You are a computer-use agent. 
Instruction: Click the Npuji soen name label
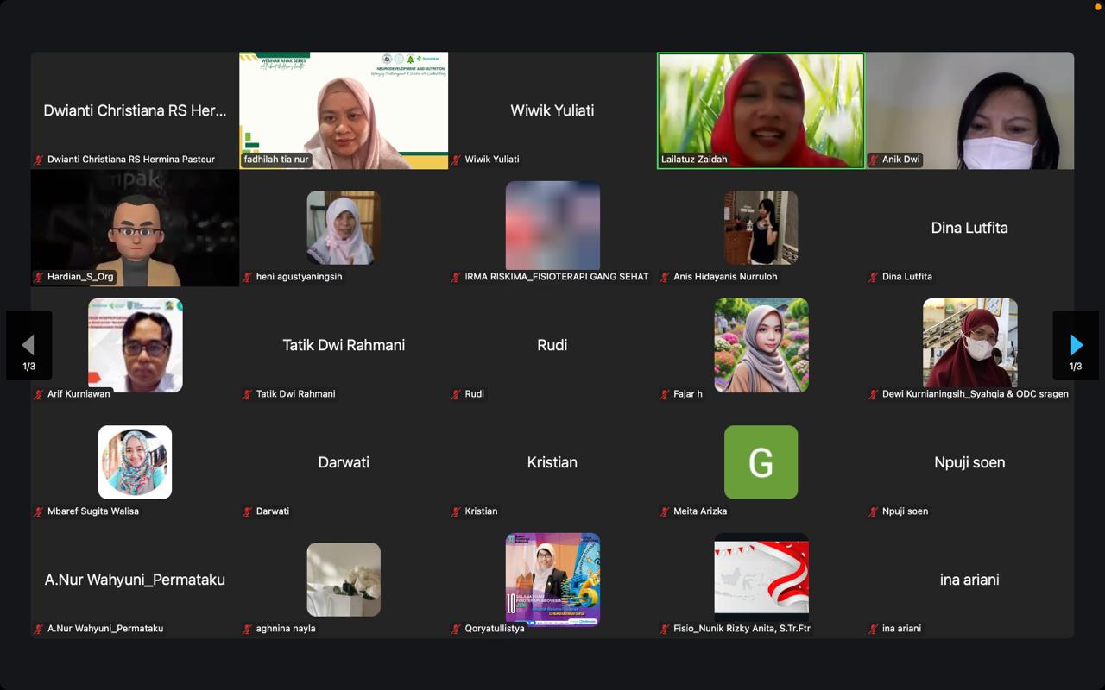(x=905, y=511)
